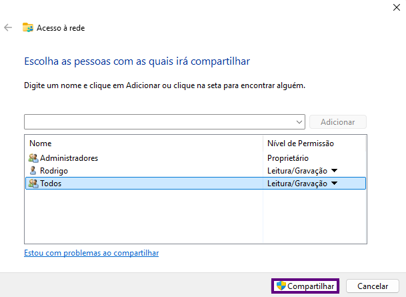Click the Administradores group icon
Viewport: 406px width, 297px height.
coord(33,158)
